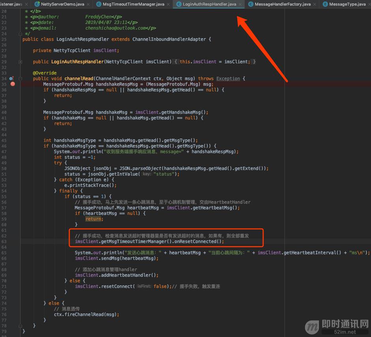This screenshot has height=337, width=371.
Task: Click the 'return;' statement on line 42
Action: click(63, 124)
